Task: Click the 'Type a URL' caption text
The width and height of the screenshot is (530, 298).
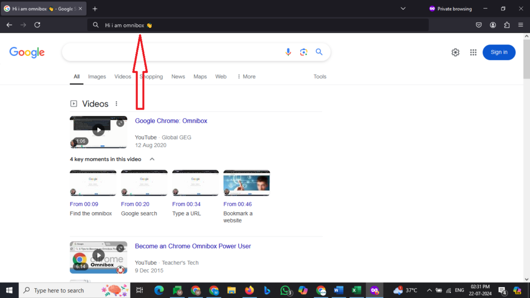Action: (x=186, y=214)
